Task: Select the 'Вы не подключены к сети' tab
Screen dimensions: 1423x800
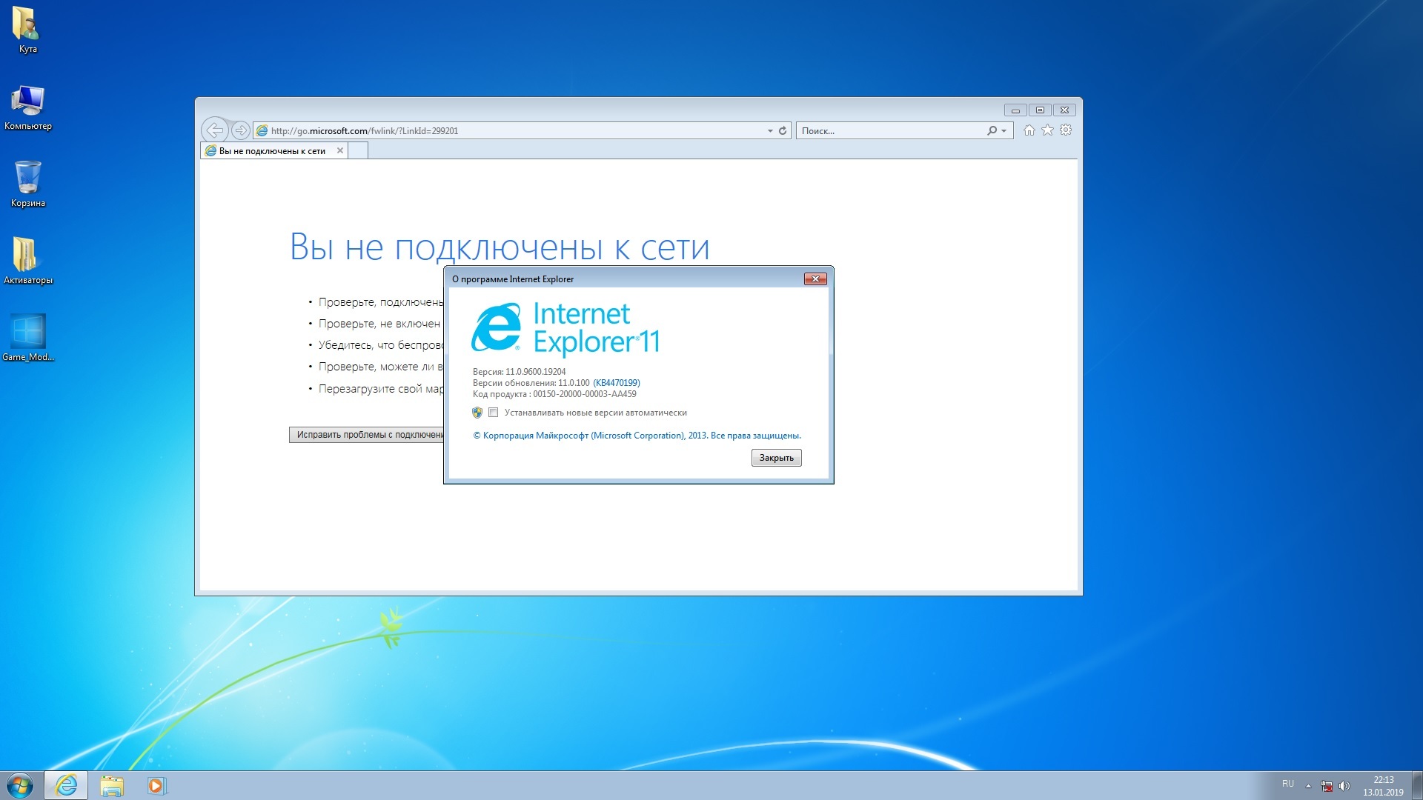Action: click(272, 150)
